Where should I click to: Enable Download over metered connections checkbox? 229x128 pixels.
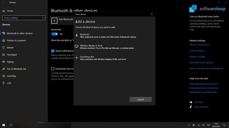(53, 69)
